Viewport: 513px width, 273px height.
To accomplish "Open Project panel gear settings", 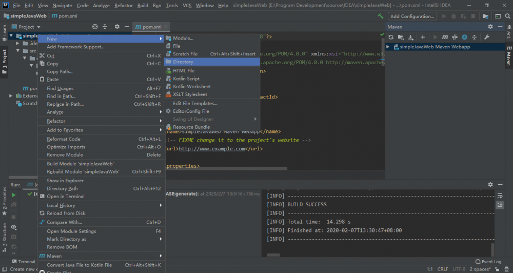I will 117,27.
